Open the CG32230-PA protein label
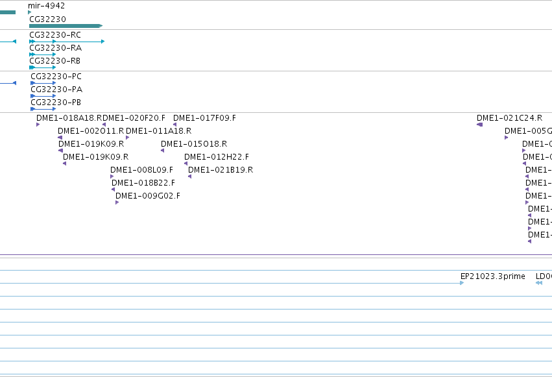 point(56,90)
